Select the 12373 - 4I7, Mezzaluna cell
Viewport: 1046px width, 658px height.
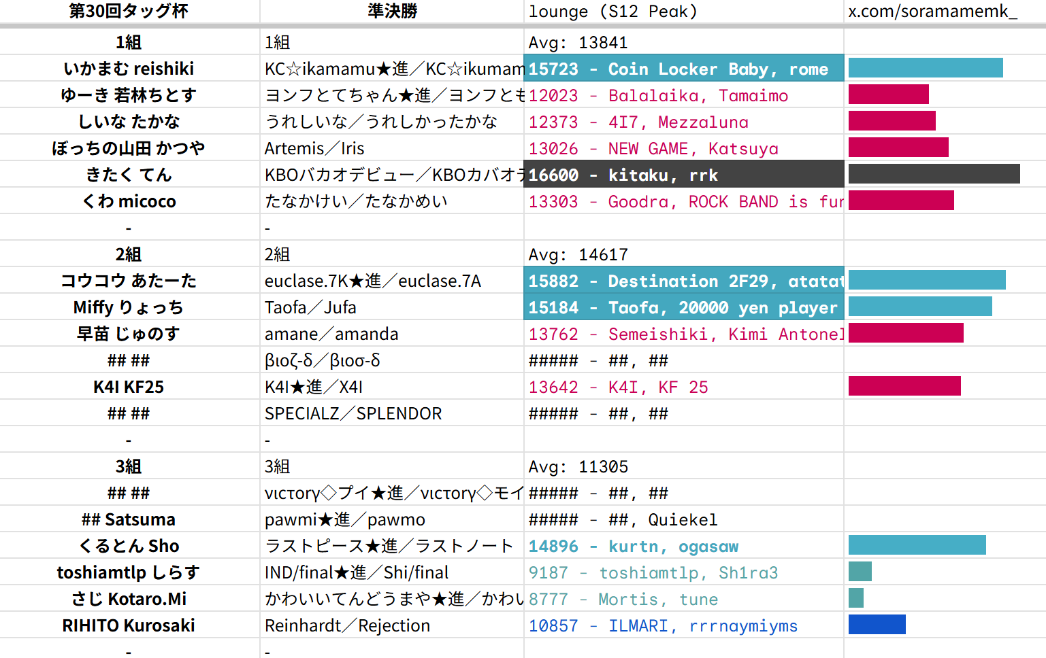click(684, 122)
